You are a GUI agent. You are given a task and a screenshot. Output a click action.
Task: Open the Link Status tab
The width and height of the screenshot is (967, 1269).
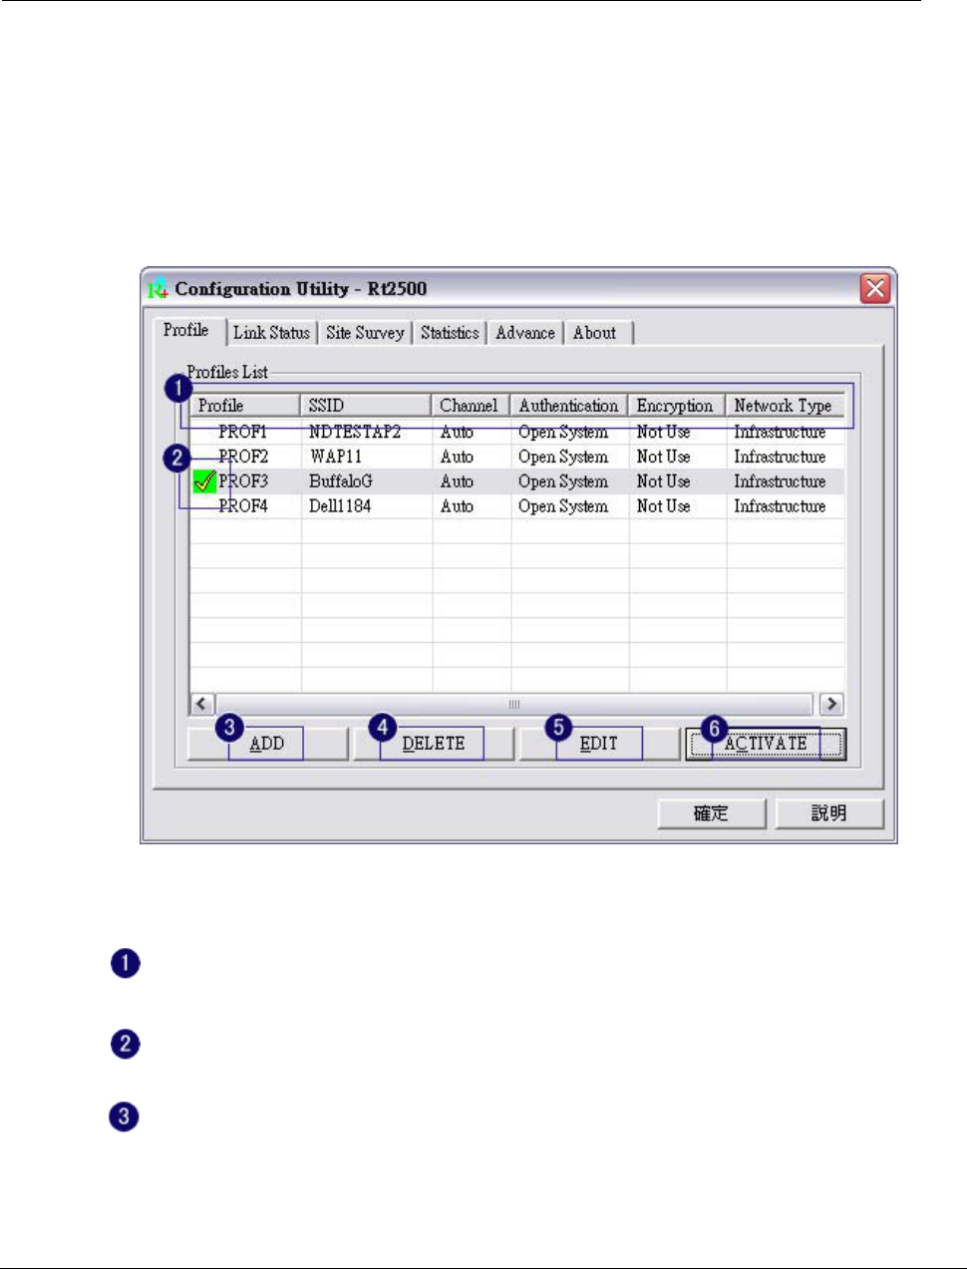(271, 333)
